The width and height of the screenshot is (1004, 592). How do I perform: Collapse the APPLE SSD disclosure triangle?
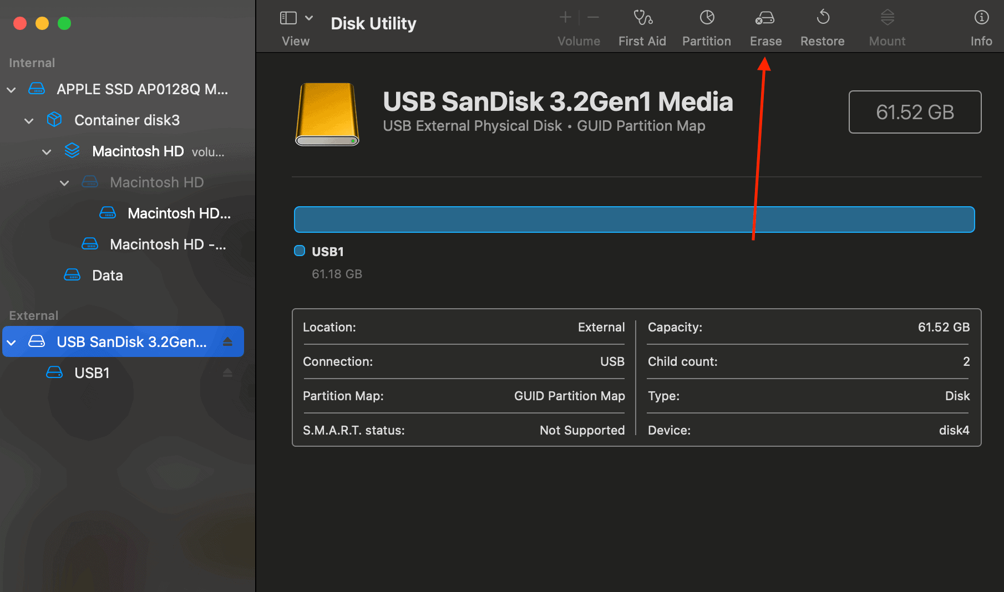[x=11, y=89]
